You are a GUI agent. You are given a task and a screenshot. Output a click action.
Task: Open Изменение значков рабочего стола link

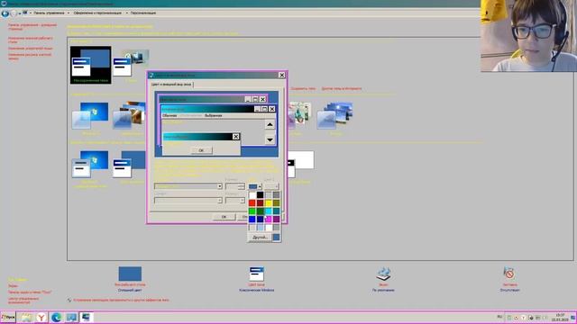31,40
